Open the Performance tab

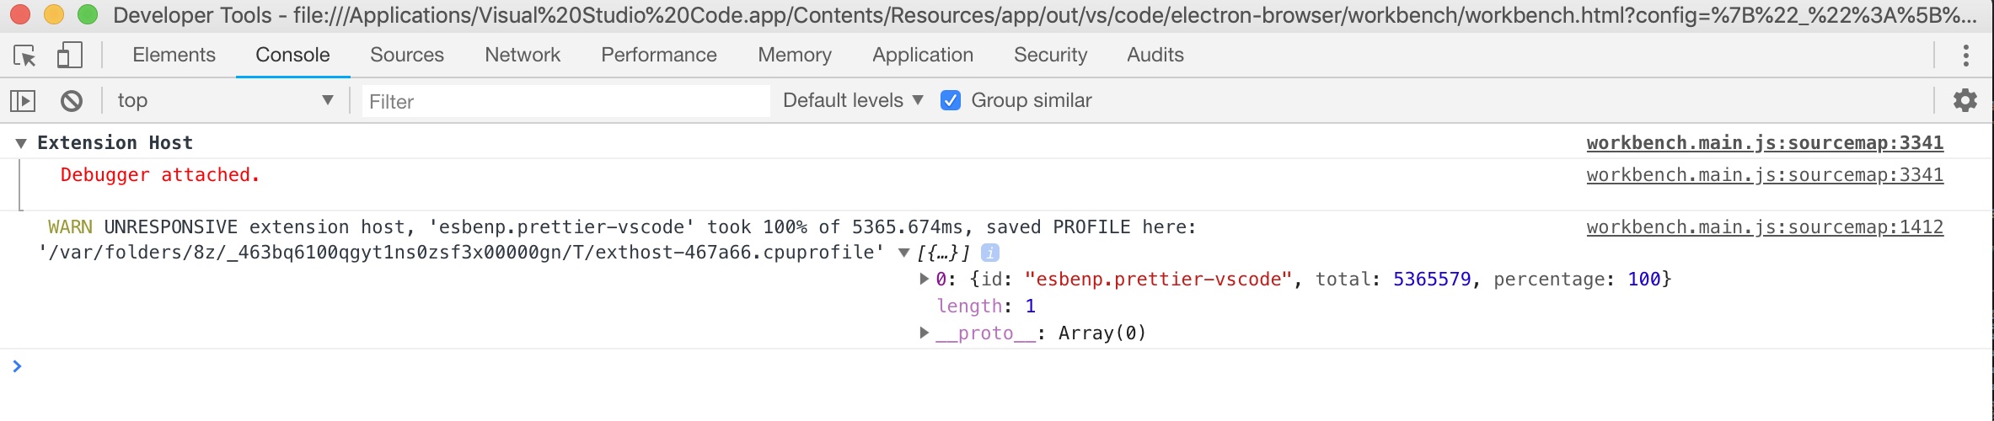(658, 56)
